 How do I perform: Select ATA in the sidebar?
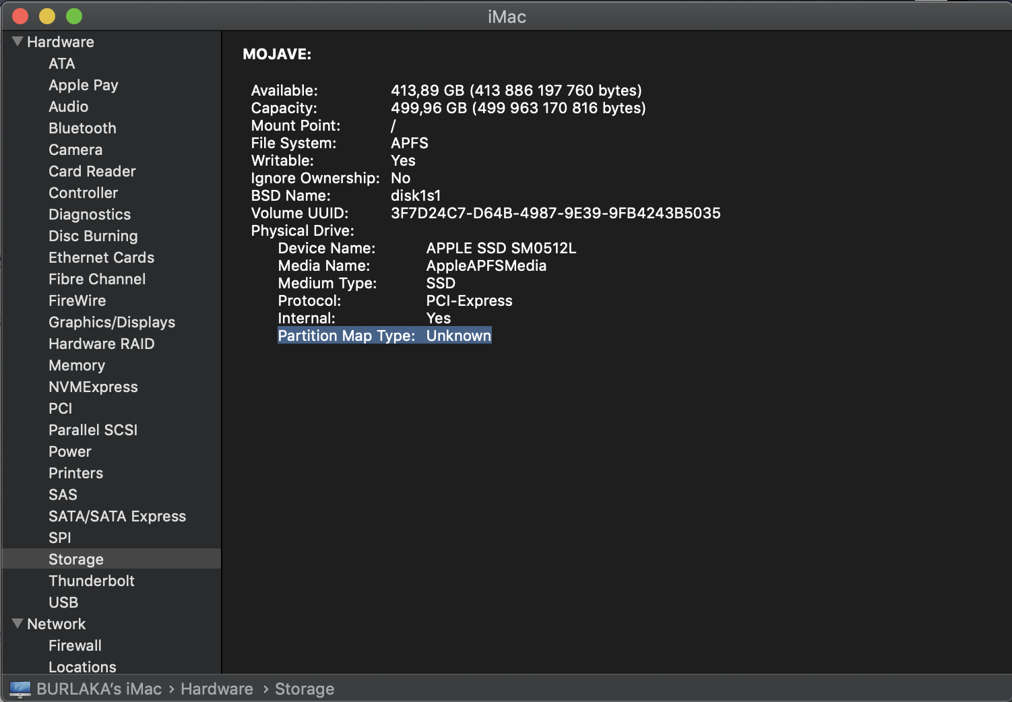[x=62, y=63]
